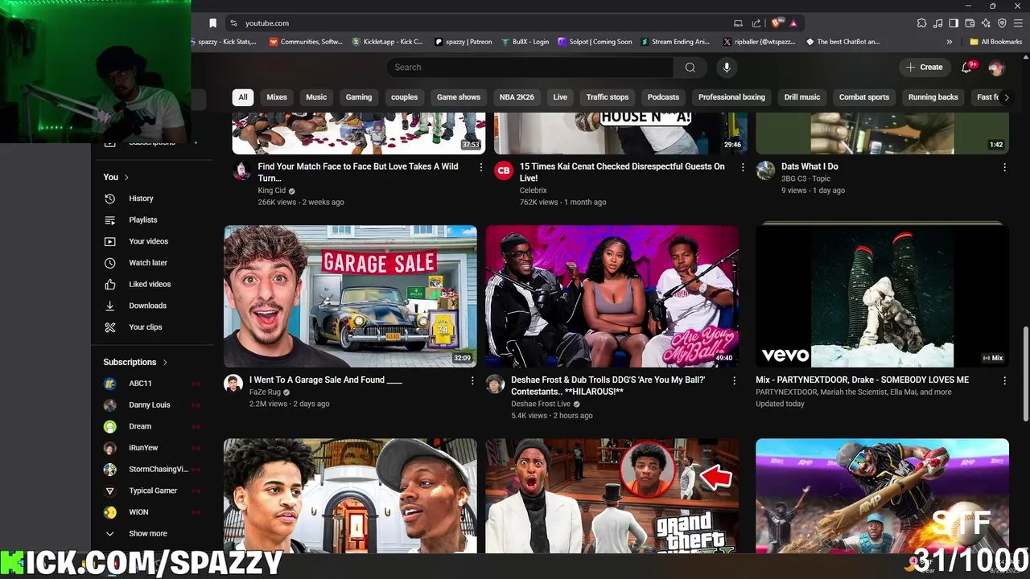Open options for Deshae Frost video
This screenshot has width=1030, height=579.
734,380
